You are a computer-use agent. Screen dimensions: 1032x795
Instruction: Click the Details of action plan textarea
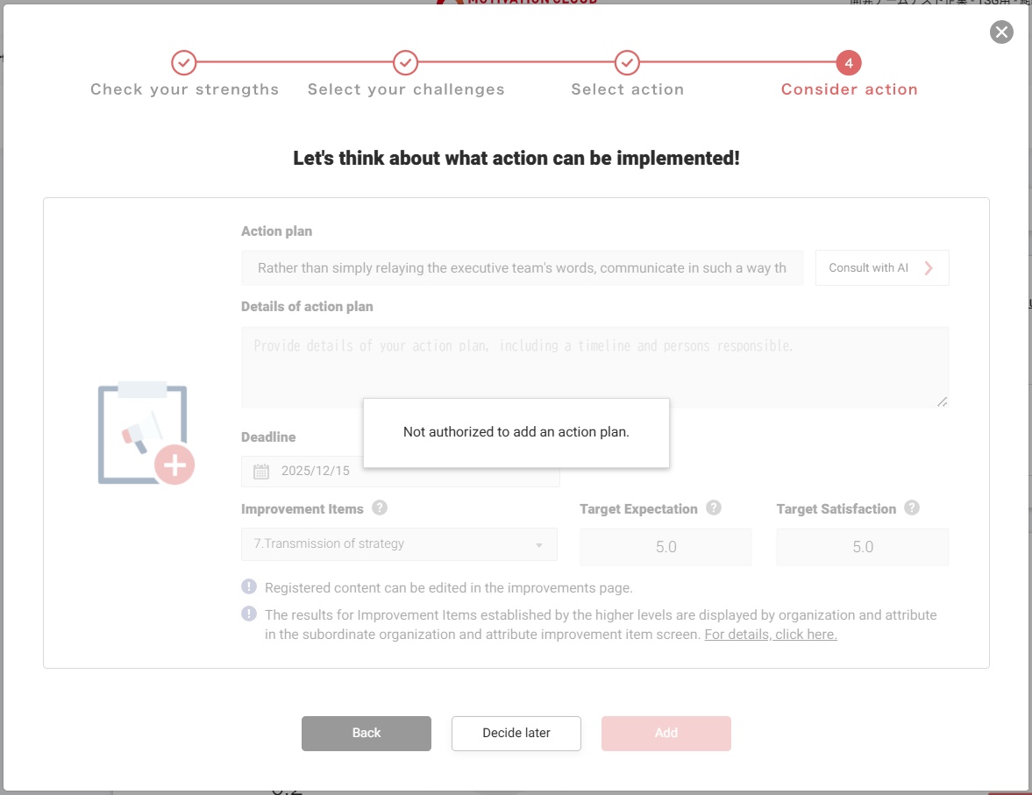click(x=594, y=366)
